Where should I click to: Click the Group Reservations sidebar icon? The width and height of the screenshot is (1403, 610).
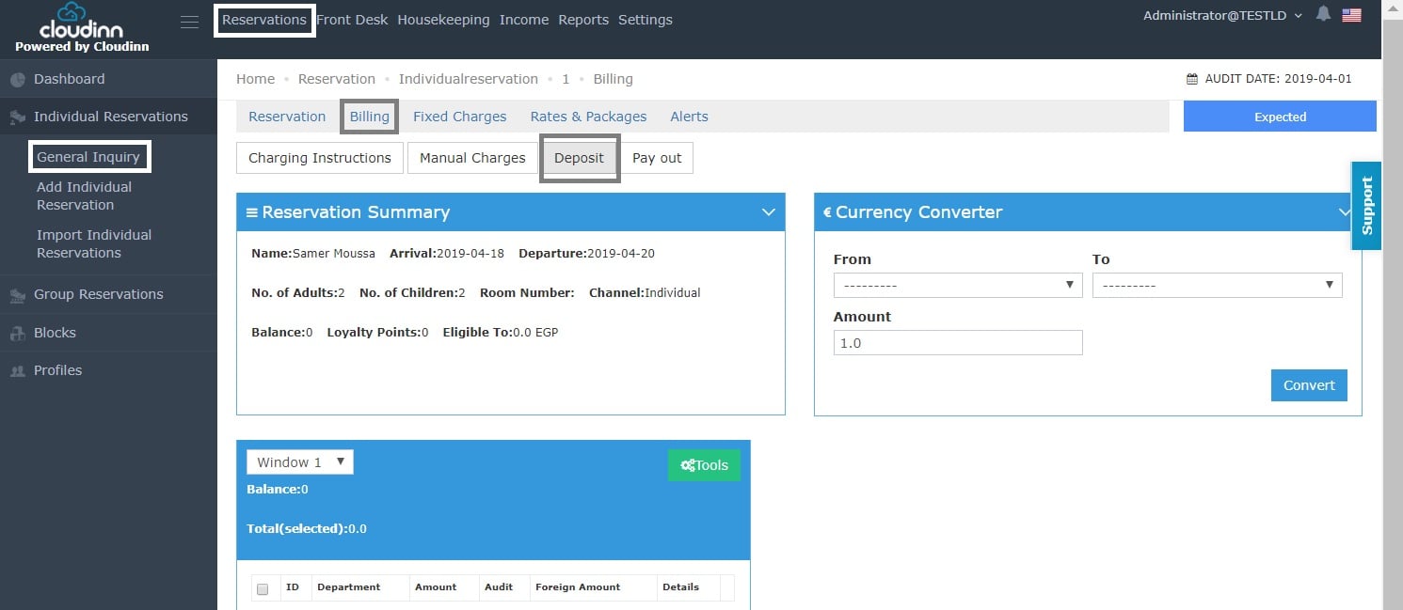click(18, 295)
